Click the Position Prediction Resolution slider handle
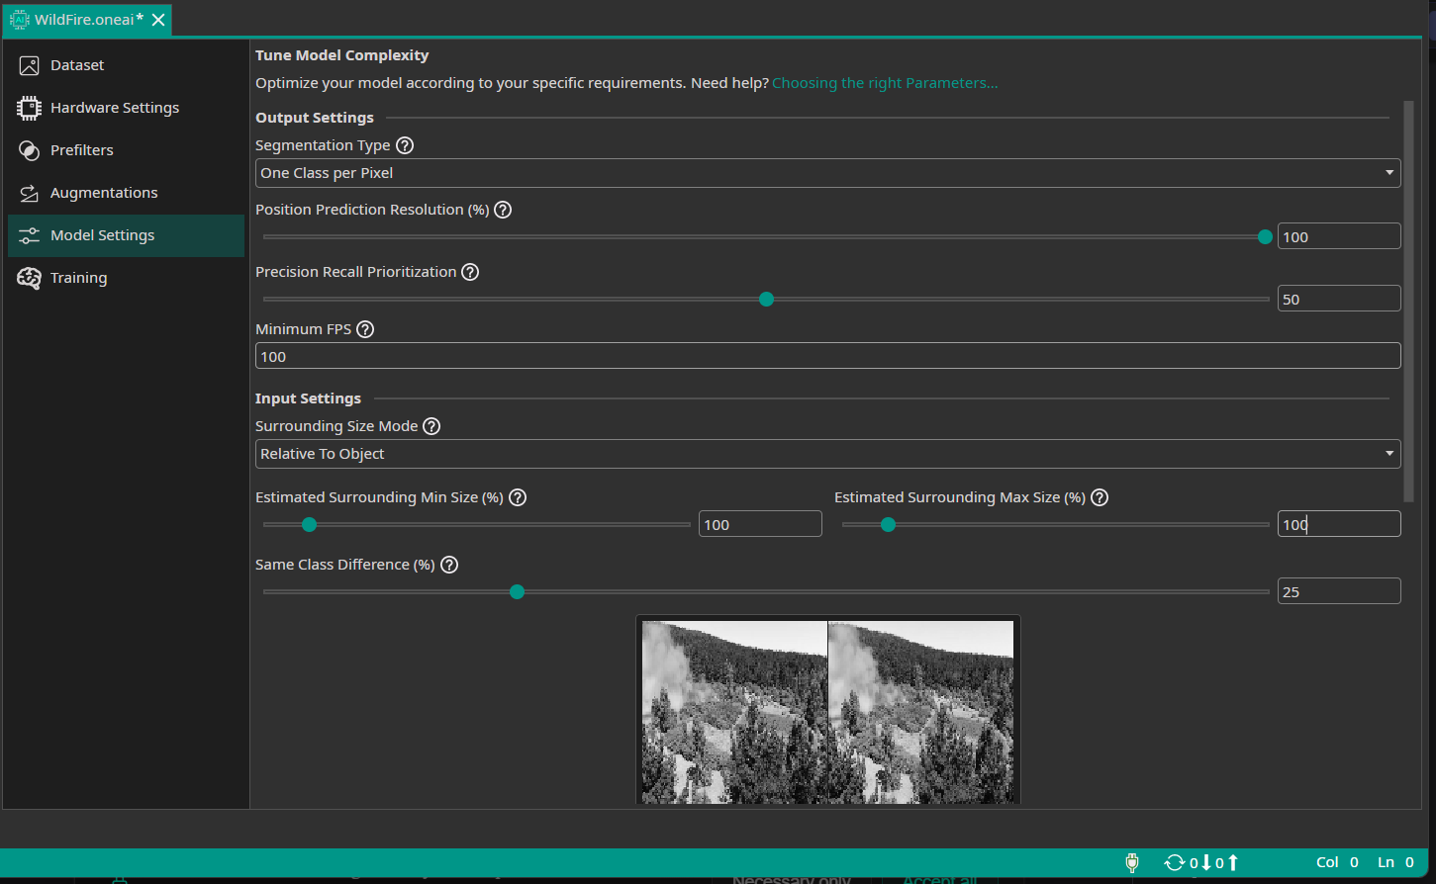 coord(1265,237)
